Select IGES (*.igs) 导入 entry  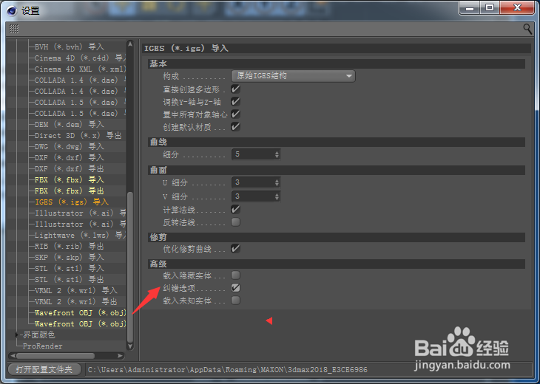tap(72, 202)
